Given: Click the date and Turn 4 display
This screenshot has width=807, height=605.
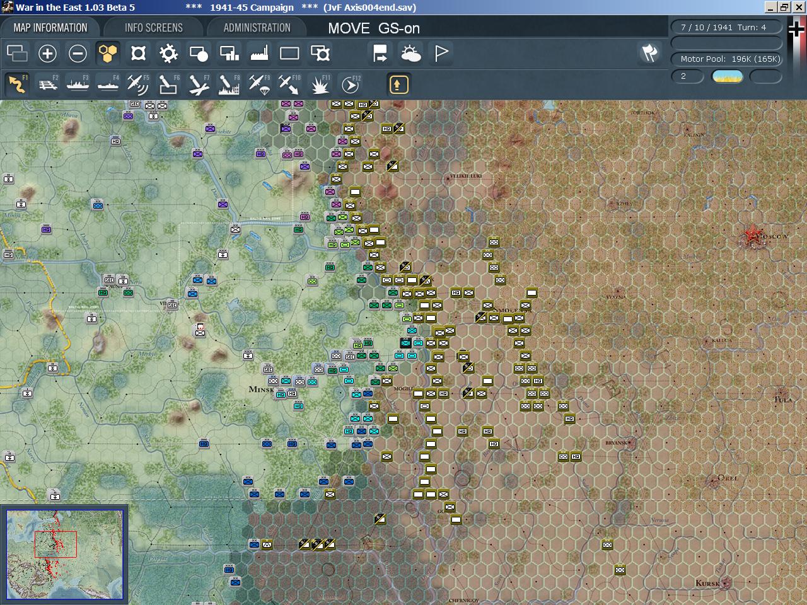Looking at the screenshot, I should click(x=726, y=27).
